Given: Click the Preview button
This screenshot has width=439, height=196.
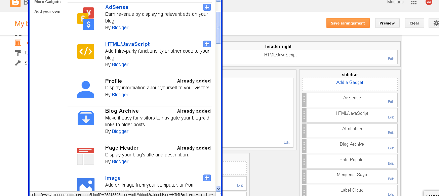Looking at the screenshot, I should click(x=387, y=23).
